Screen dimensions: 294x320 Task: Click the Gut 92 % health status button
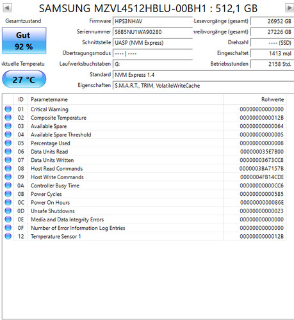coord(24,40)
